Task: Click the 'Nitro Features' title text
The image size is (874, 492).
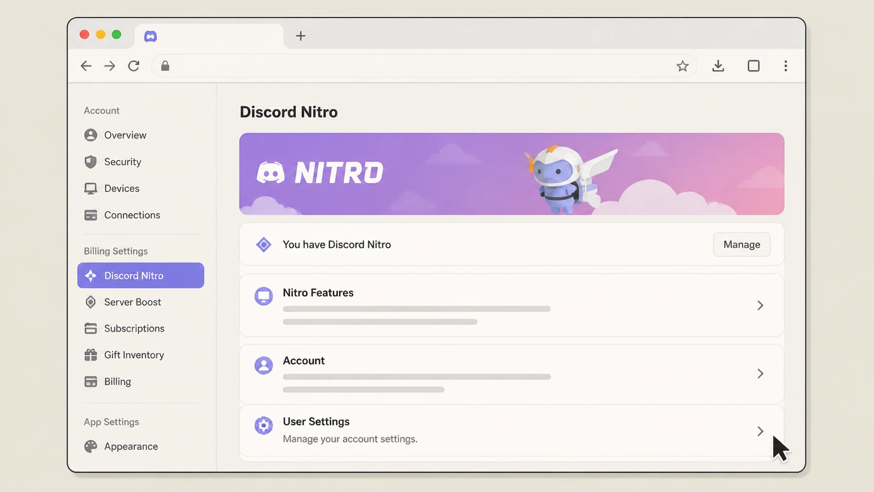Action: (318, 293)
